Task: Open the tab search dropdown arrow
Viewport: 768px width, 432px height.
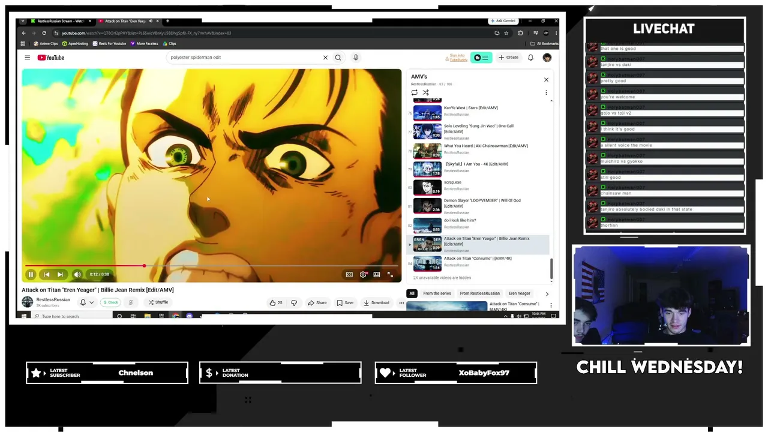Action: point(23,21)
